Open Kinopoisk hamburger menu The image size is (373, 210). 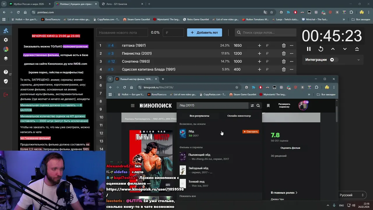click(x=133, y=106)
